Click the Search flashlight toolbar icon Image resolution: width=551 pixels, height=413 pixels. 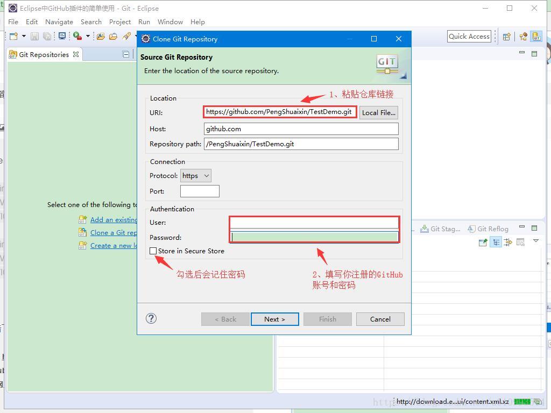[126, 36]
